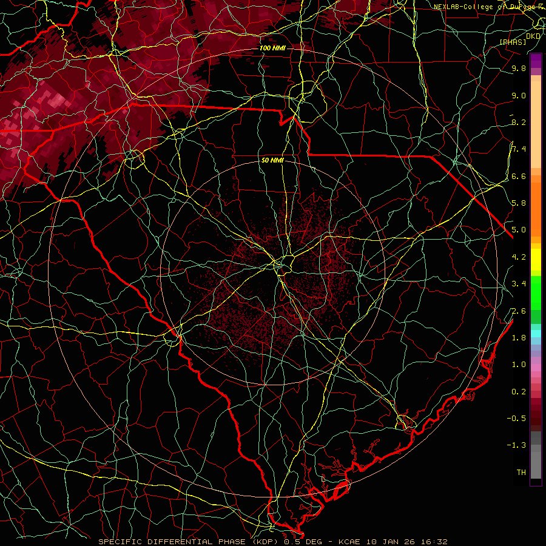546x546 pixels.
Task: Click the 1.8 value on the color scale
Action: (x=519, y=338)
